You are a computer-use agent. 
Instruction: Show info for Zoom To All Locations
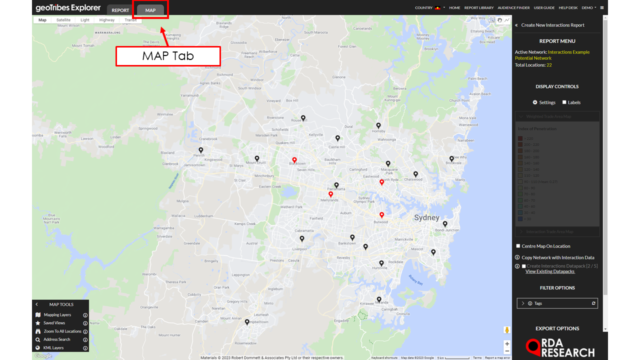point(85,331)
